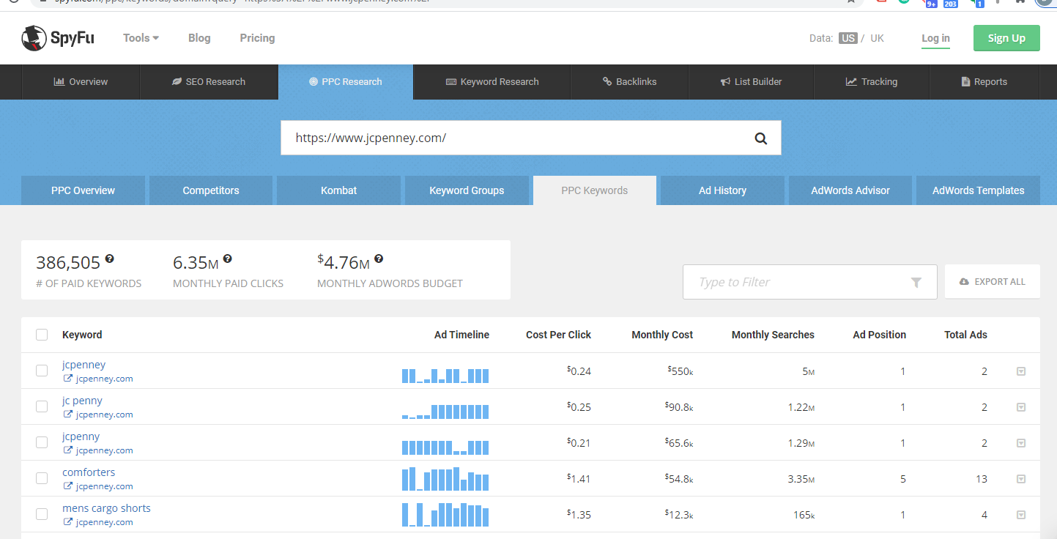Viewport: 1057px width, 539px height.
Task: Open the external link icon under mens cargo shorts
Action: tap(68, 522)
